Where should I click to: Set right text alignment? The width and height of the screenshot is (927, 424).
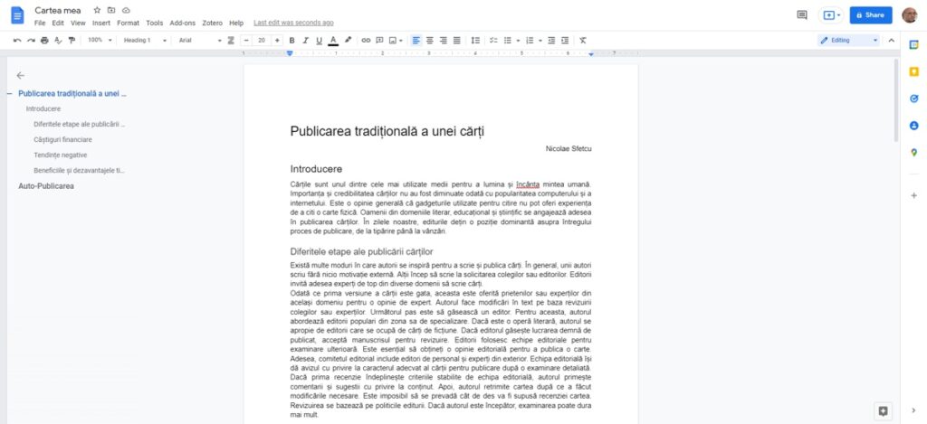point(444,40)
